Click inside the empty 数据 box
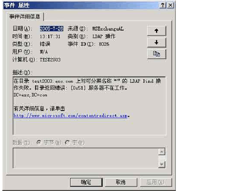 pyautogui.click(x=85, y=158)
